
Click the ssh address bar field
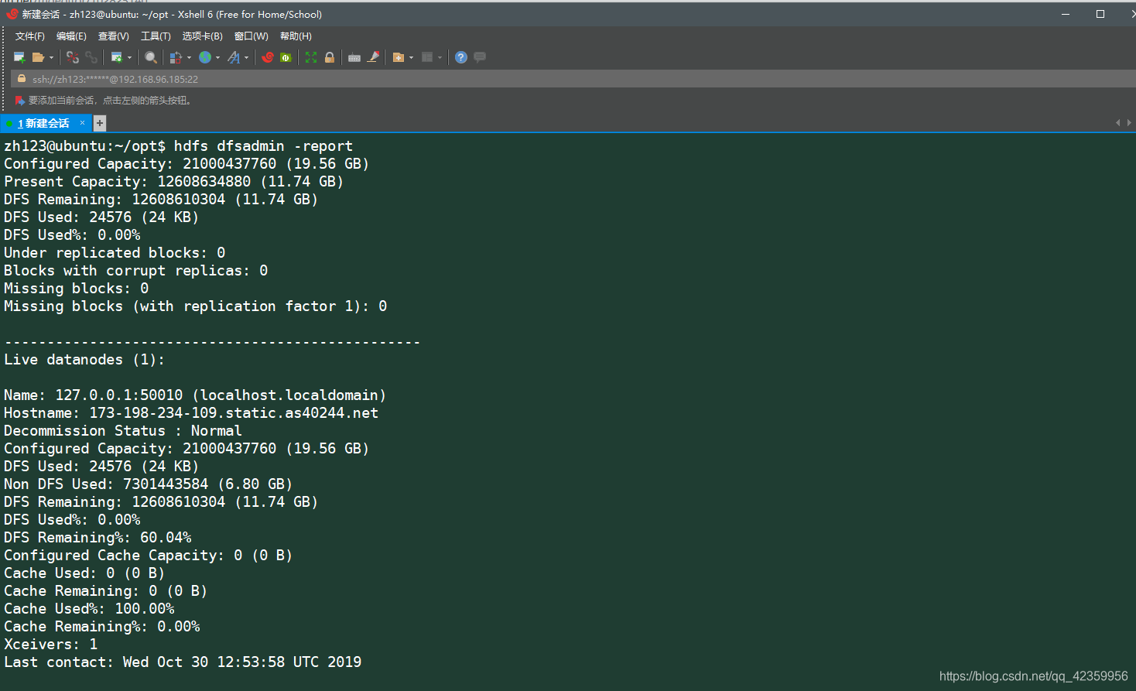(x=573, y=79)
